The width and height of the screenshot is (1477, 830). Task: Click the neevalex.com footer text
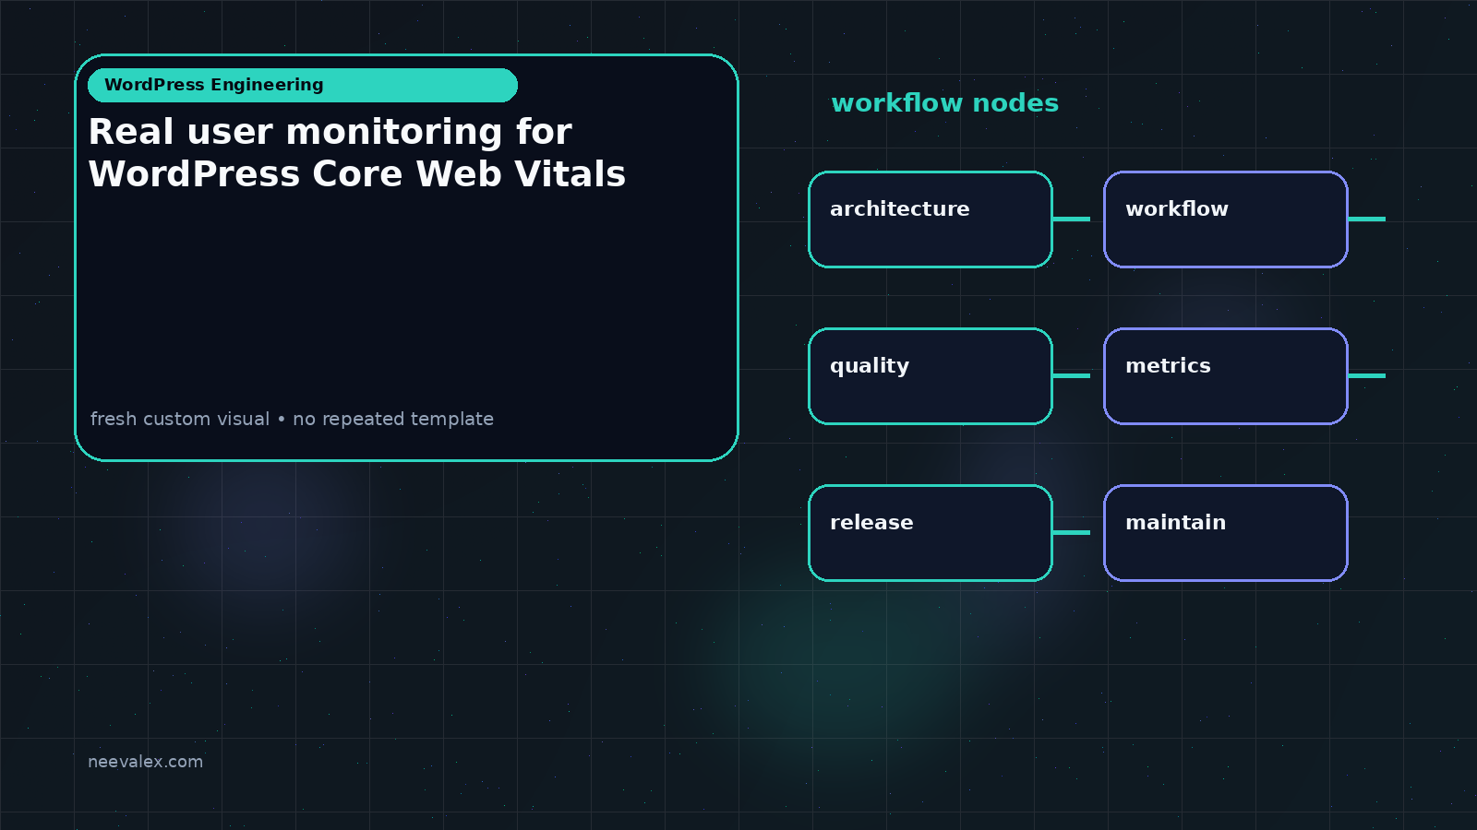pos(145,762)
